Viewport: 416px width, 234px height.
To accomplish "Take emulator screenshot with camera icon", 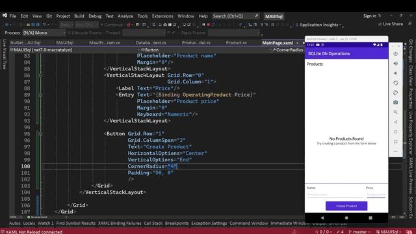I will [x=396, y=103].
